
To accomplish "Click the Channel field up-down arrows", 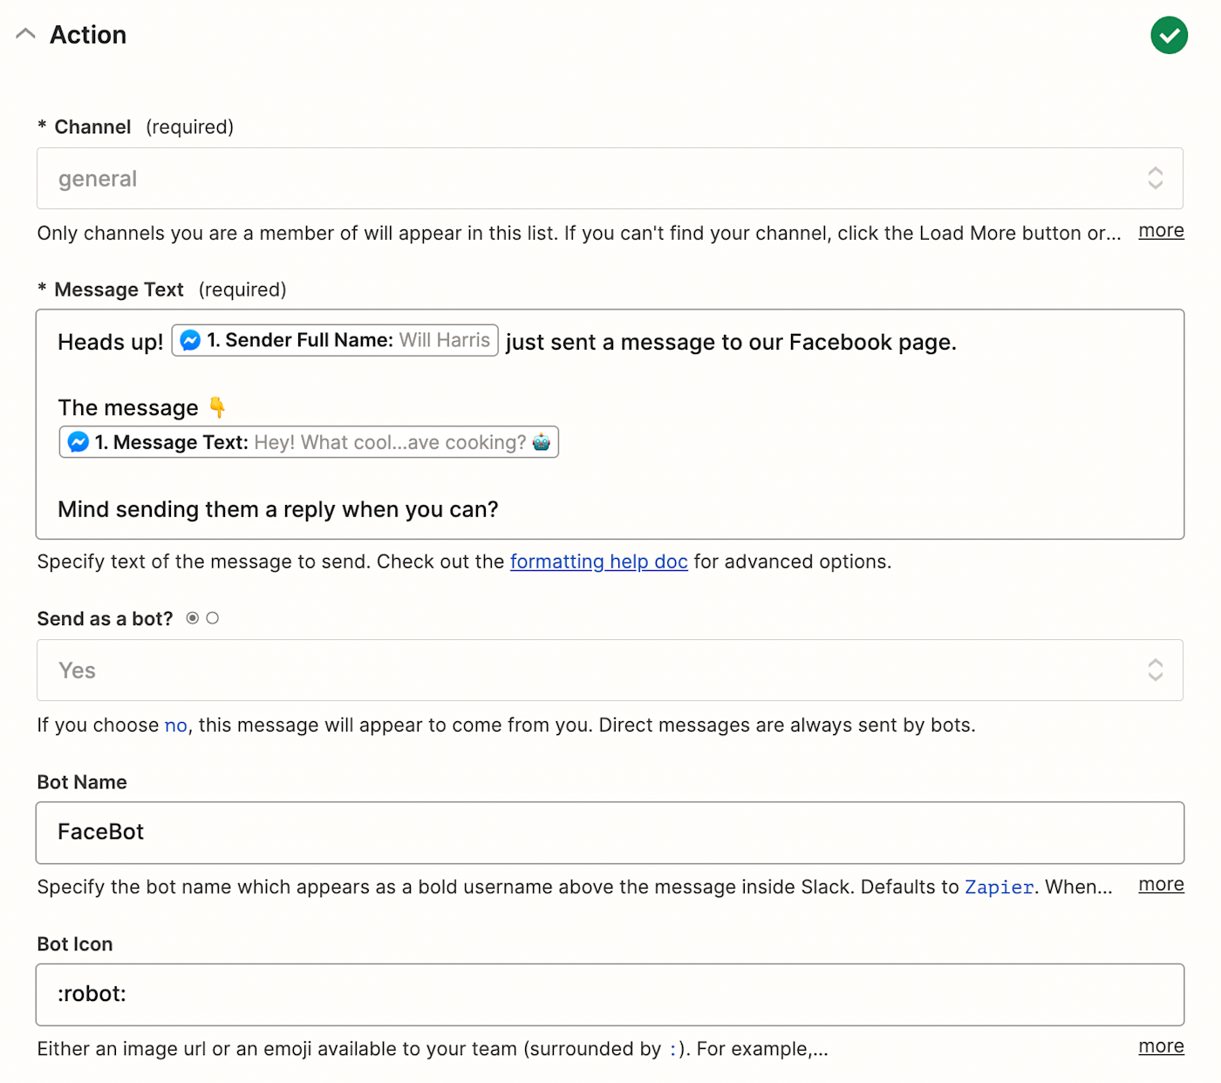I will tap(1155, 179).
